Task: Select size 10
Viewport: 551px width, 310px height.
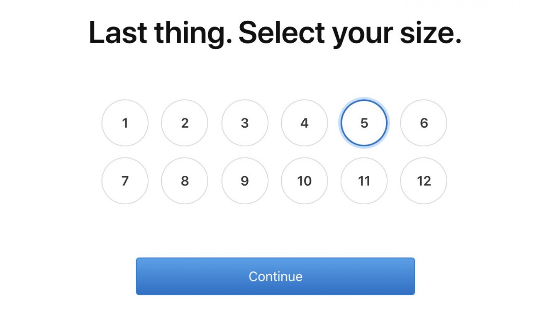Action: click(305, 181)
